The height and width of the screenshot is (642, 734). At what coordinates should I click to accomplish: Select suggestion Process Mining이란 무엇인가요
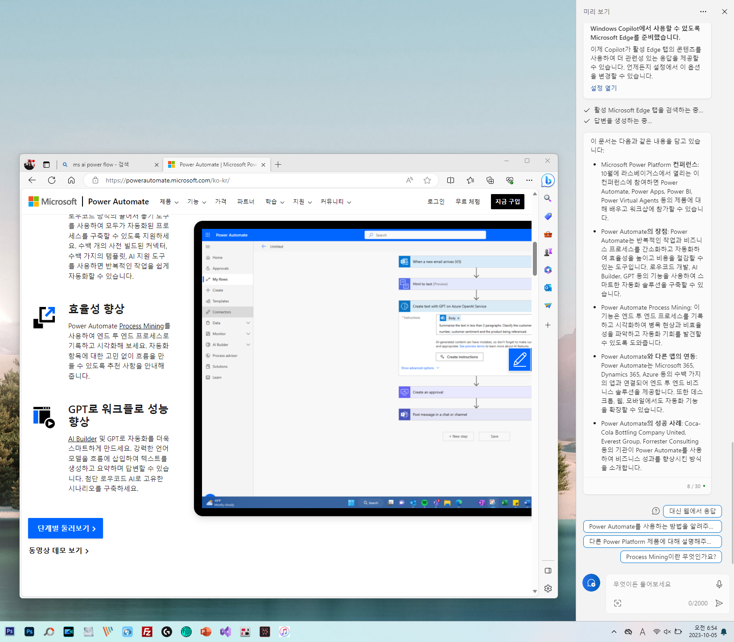671,557
